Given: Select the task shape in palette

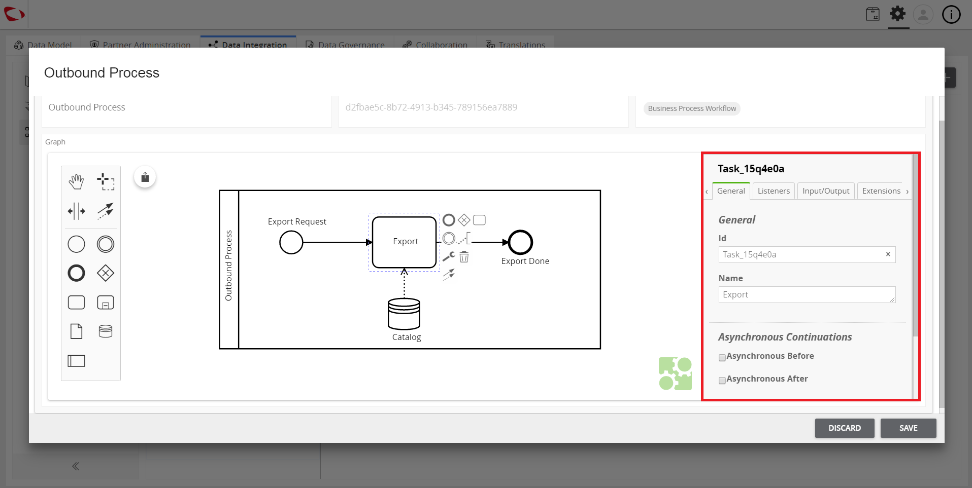Looking at the screenshot, I should point(76,303).
